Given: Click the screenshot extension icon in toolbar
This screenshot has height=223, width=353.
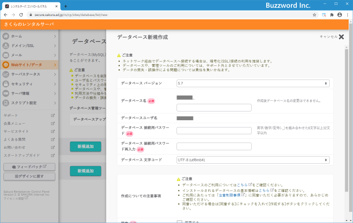Looking at the screenshot, I should point(324,15).
